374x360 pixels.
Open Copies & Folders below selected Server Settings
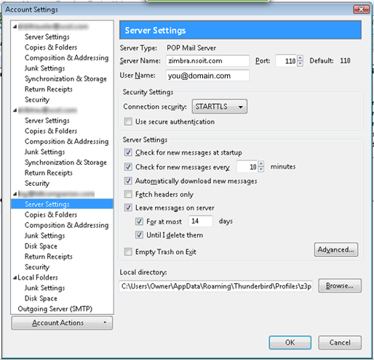(51, 215)
